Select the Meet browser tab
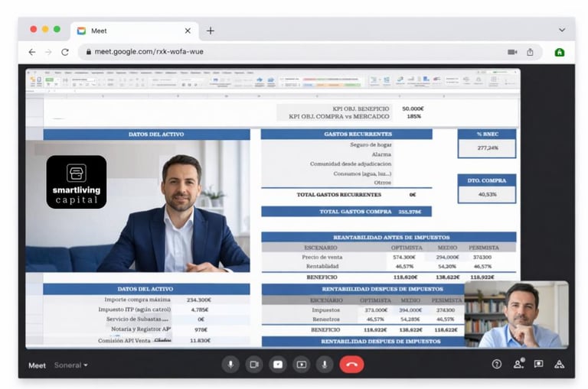The width and height of the screenshot is (588, 389). (133, 31)
